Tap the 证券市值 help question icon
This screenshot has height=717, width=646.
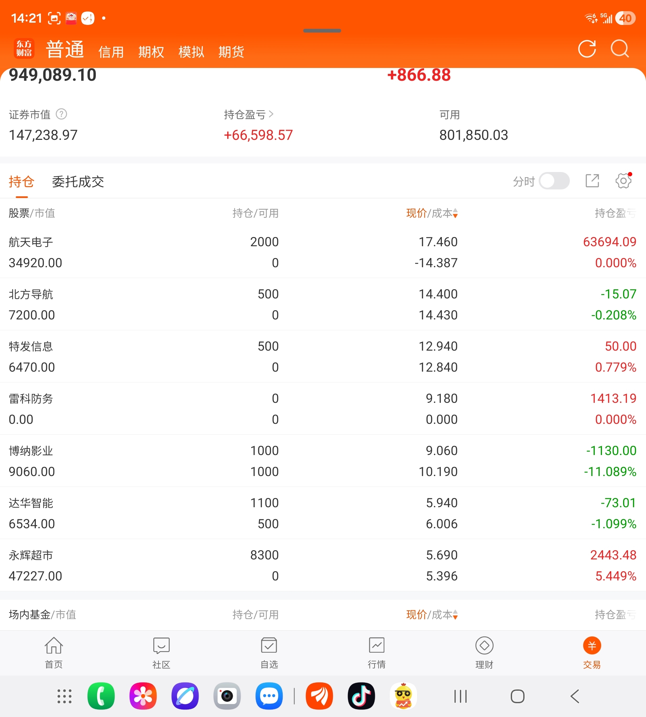61,114
